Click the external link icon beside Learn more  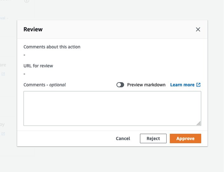(x=198, y=84)
